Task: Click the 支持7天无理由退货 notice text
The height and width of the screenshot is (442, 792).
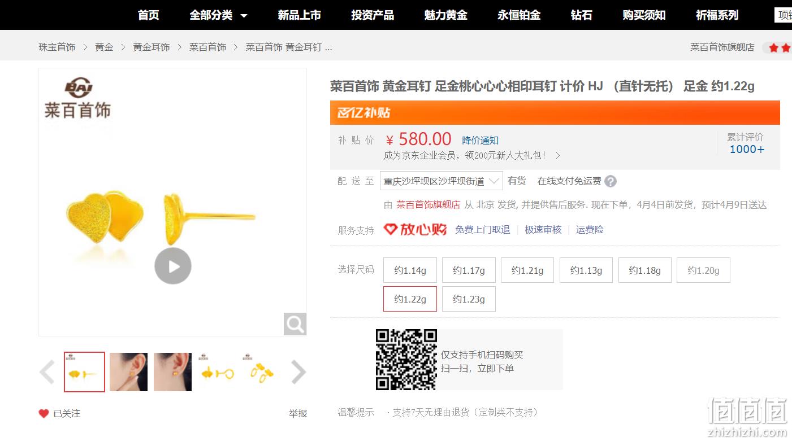Action: click(465, 413)
